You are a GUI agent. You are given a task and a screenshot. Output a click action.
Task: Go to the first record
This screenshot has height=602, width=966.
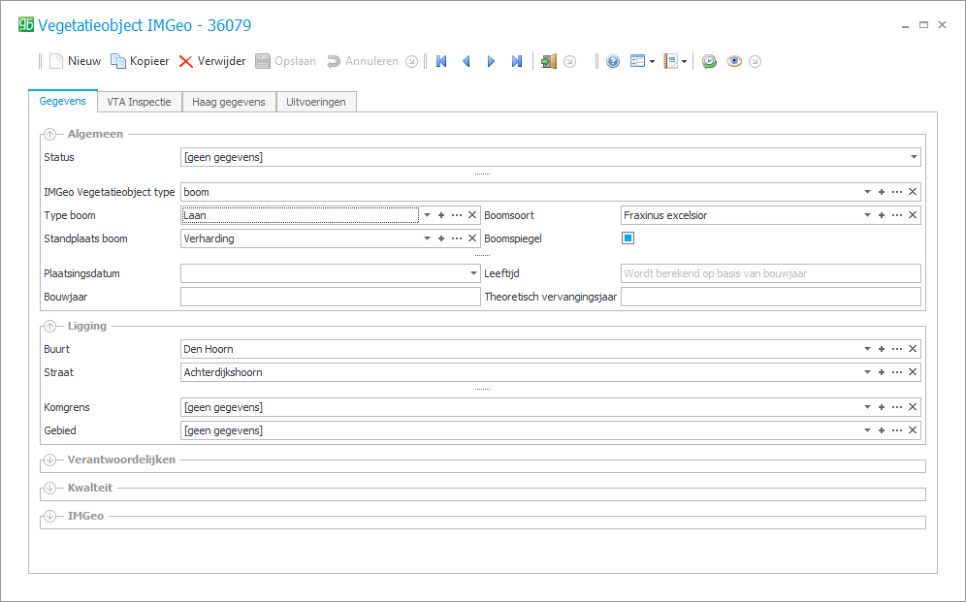pos(441,61)
